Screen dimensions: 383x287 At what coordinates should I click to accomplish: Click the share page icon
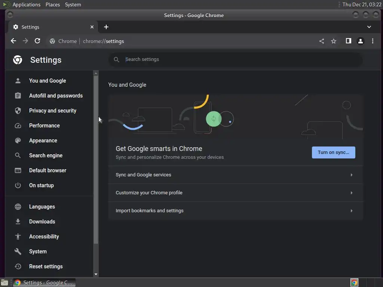click(x=322, y=41)
